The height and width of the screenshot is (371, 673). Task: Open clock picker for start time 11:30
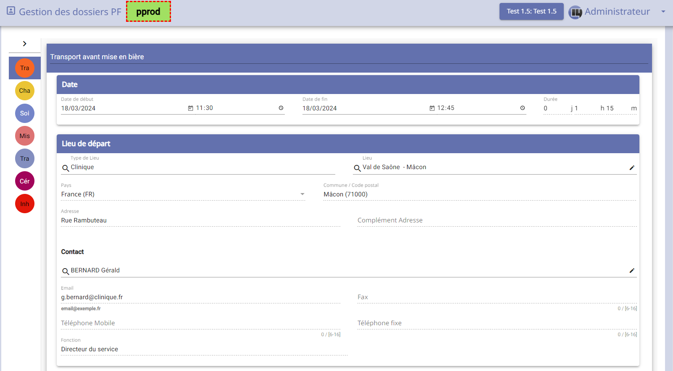(281, 108)
